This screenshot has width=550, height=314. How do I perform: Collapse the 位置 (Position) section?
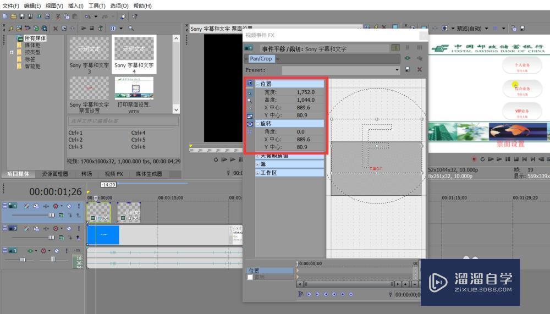pos(258,84)
